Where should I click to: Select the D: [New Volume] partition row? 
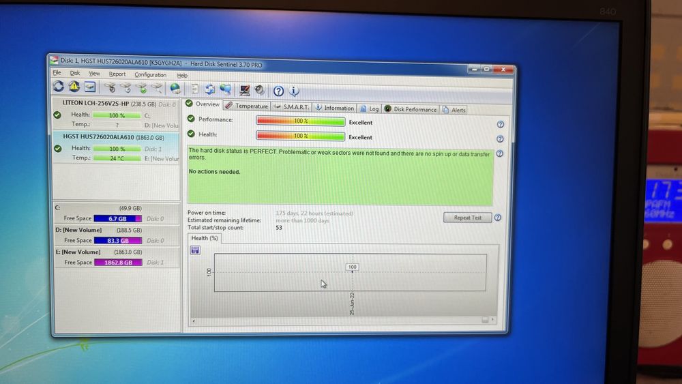pyautogui.click(x=117, y=235)
